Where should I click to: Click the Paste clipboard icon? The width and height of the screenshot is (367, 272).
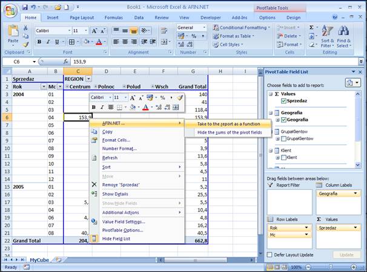(13, 31)
